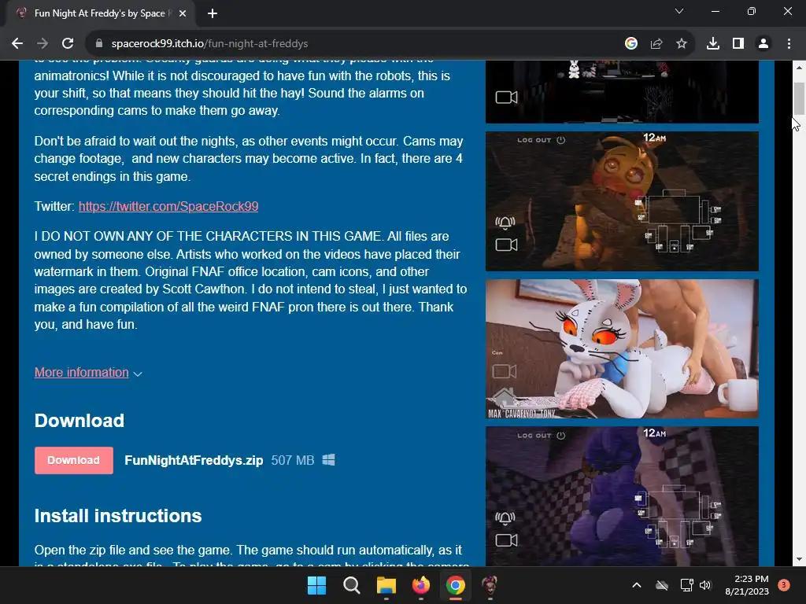Restore down the Chrome window
Screen dimensions: 806x604
[752, 11]
